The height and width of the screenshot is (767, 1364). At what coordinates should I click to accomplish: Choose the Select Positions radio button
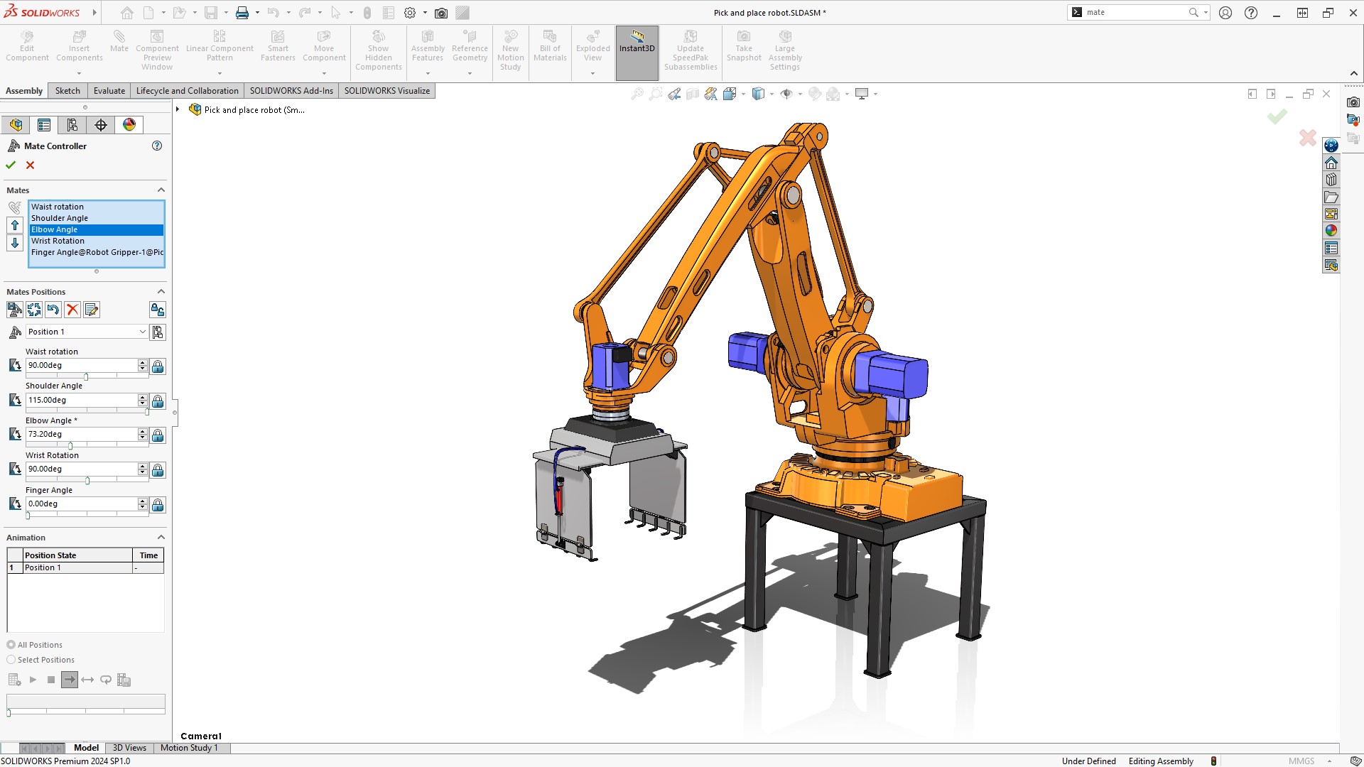pos(11,659)
